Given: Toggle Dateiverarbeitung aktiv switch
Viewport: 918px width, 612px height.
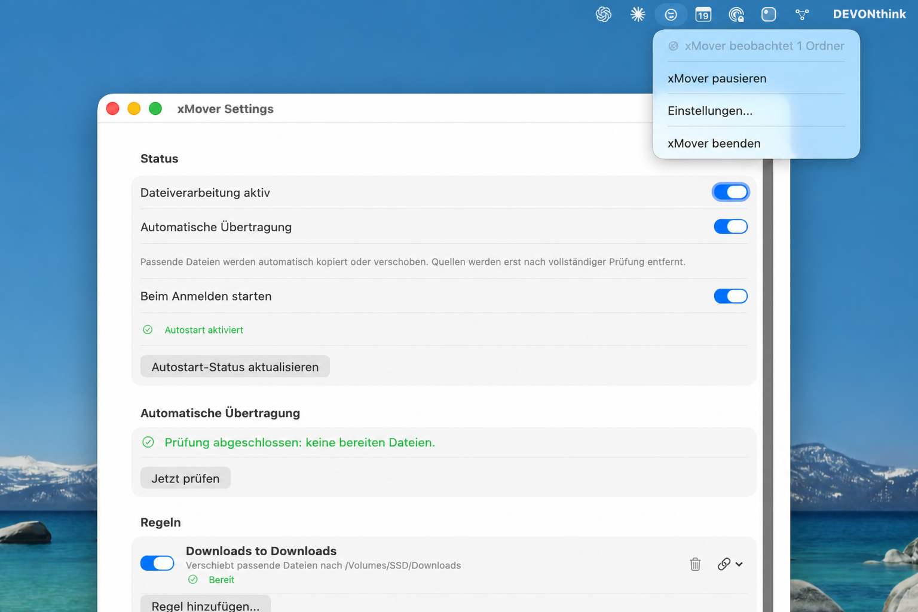Looking at the screenshot, I should coord(730,192).
